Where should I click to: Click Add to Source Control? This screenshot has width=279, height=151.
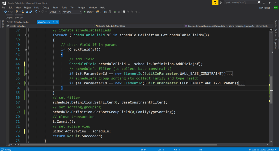[263, 149]
